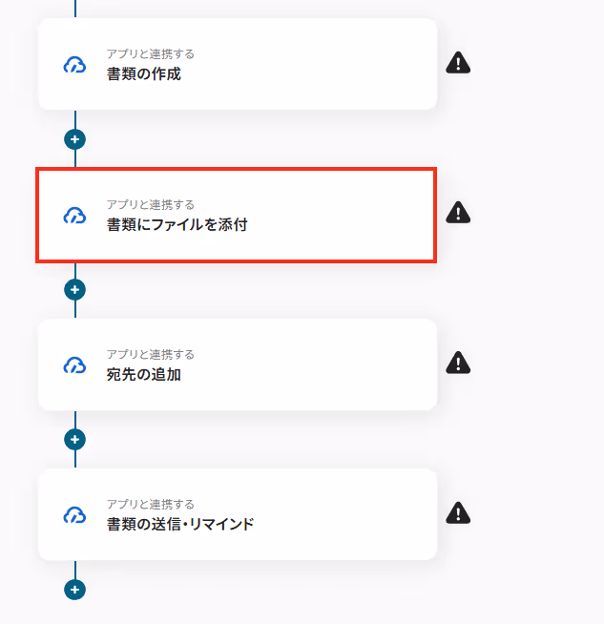Image resolution: width=604 pixels, height=624 pixels.
Task: Add a step after 書類の作成
Action: pyautogui.click(x=74, y=139)
